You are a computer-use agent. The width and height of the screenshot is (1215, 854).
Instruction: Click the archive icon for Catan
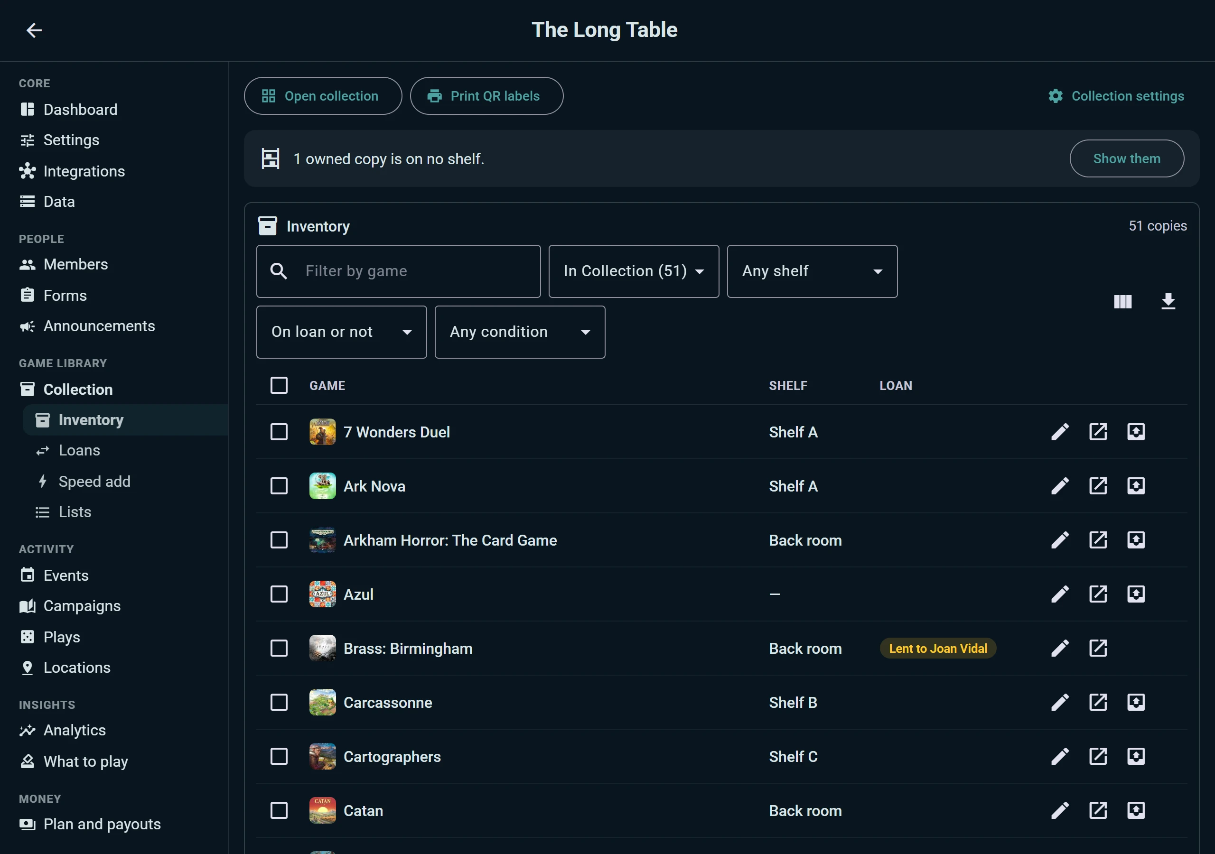click(1136, 811)
